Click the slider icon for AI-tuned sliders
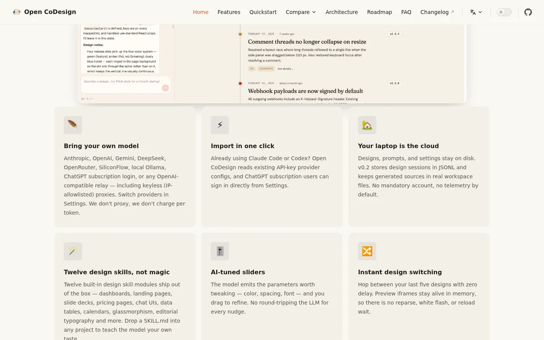Image resolution: width=544 pixels, height=340 pixels. 220,251
